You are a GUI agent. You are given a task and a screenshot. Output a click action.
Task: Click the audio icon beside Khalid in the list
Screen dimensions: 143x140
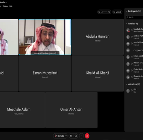point(132,70)
